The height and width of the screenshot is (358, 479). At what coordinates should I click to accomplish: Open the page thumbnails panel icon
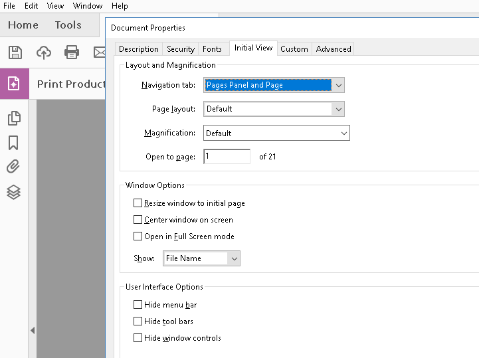pyautogui.click(x=14, y=118)
